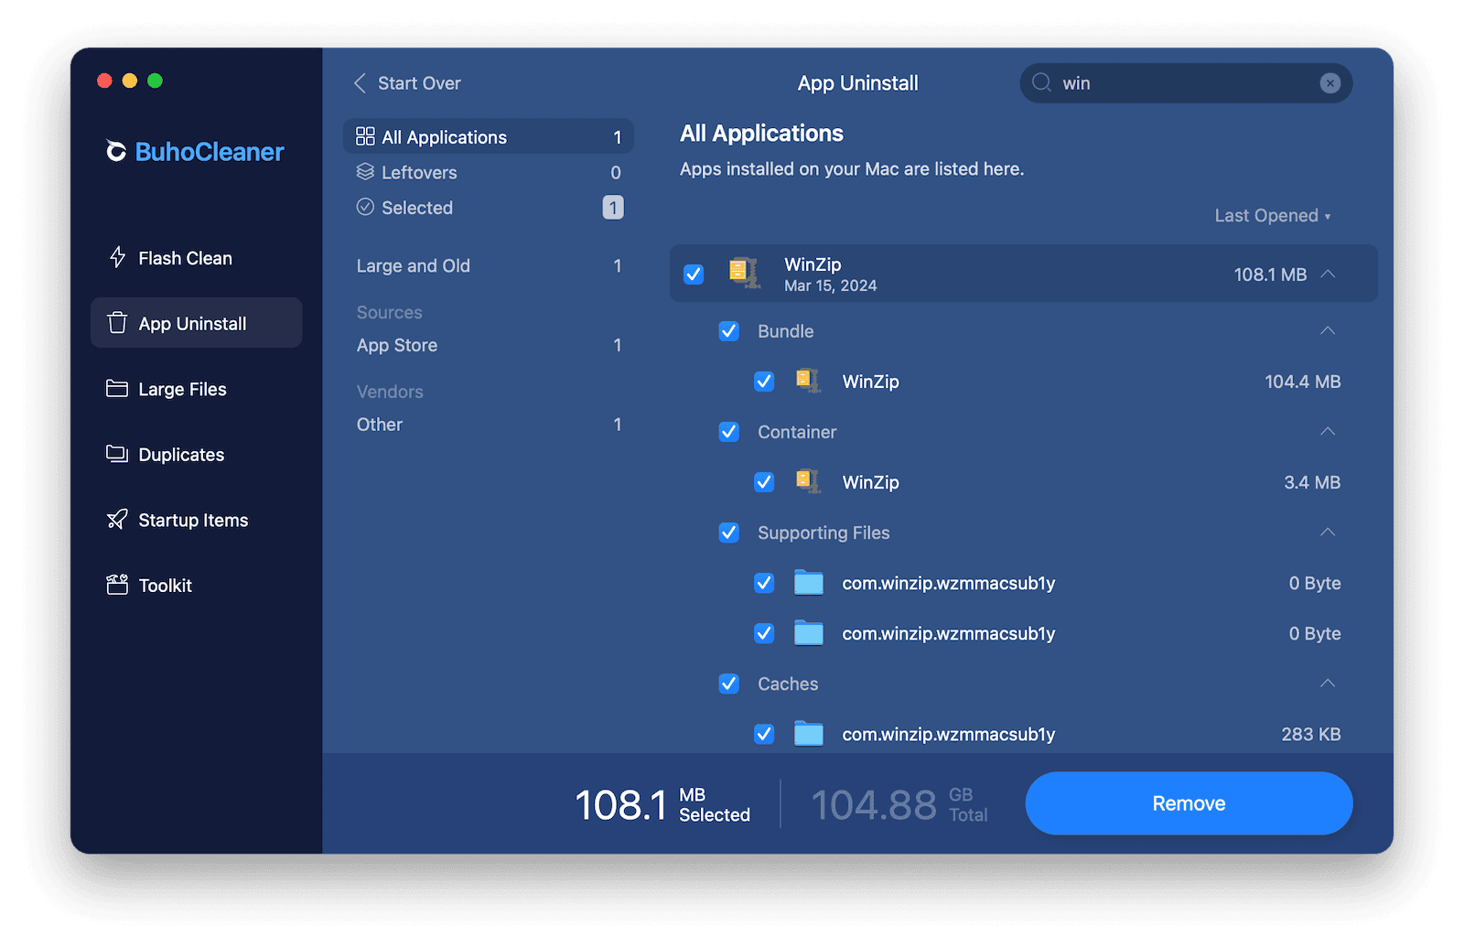Screen dimensions: 1464x947
Task: Click the WinZip app icon in the top row
Action: pos(744,273)
